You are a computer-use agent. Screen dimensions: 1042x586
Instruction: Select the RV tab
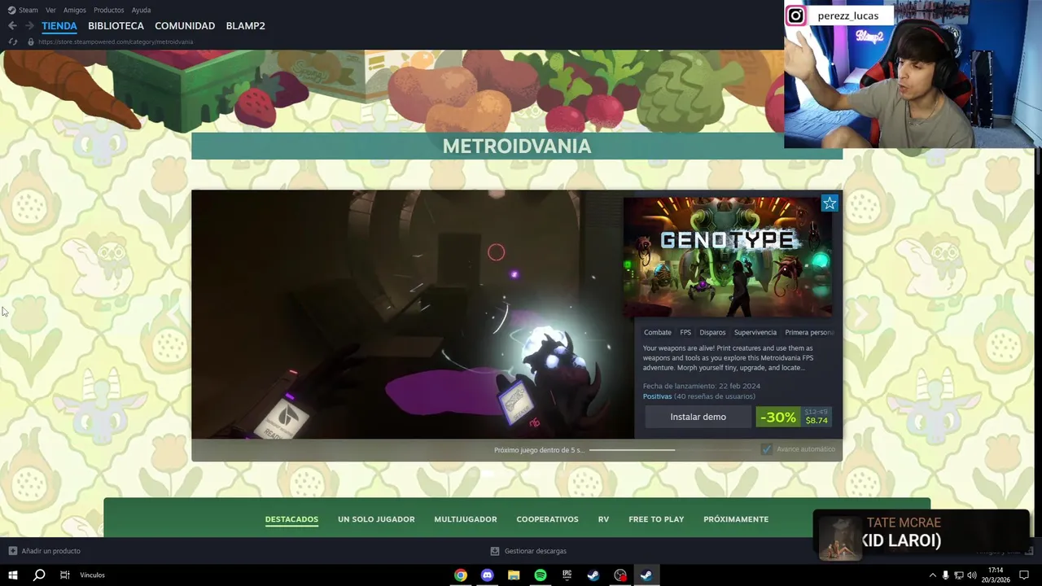[603, 519]
